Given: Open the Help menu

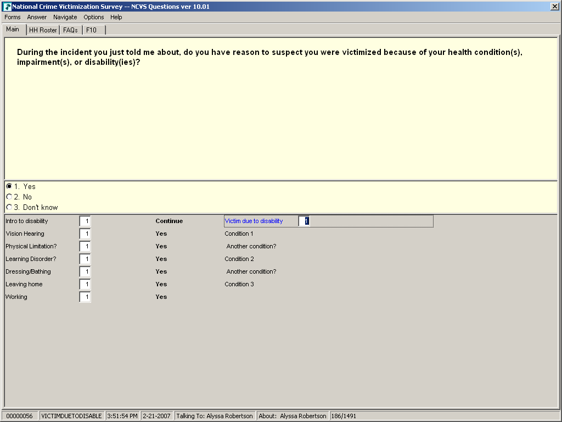Looking at the screenshot, I should tap(116, 17).
